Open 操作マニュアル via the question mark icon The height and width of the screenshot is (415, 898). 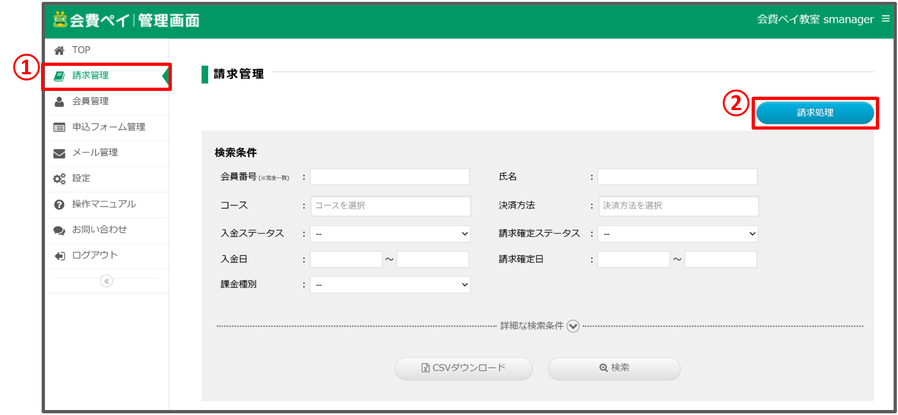[59, 204]
